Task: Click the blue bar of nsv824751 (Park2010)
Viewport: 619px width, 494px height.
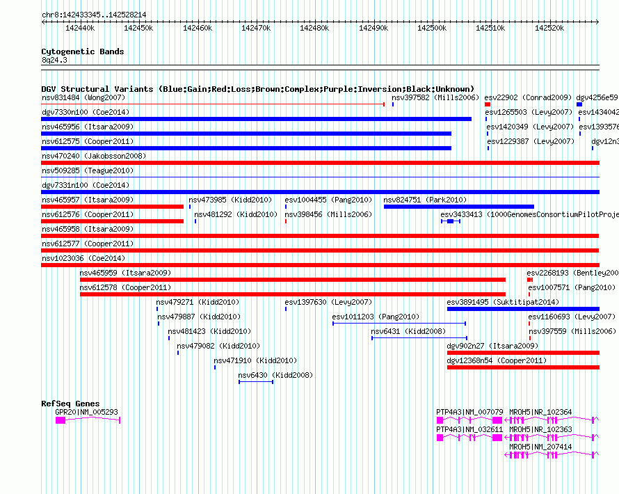Action: click(x=459, y=207)
